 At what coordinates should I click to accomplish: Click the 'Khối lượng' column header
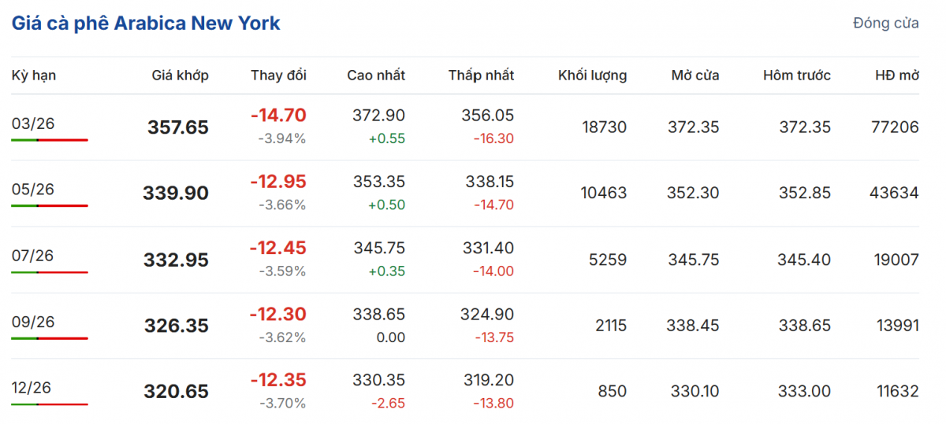[x=592, y=76]
